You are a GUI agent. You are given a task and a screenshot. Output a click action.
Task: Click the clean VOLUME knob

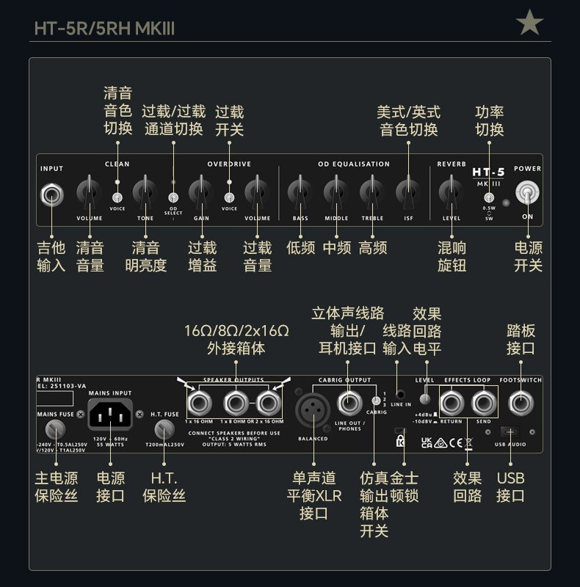click(x=89, y=192)
